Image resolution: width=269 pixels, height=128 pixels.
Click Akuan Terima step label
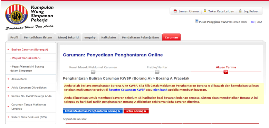226,67
